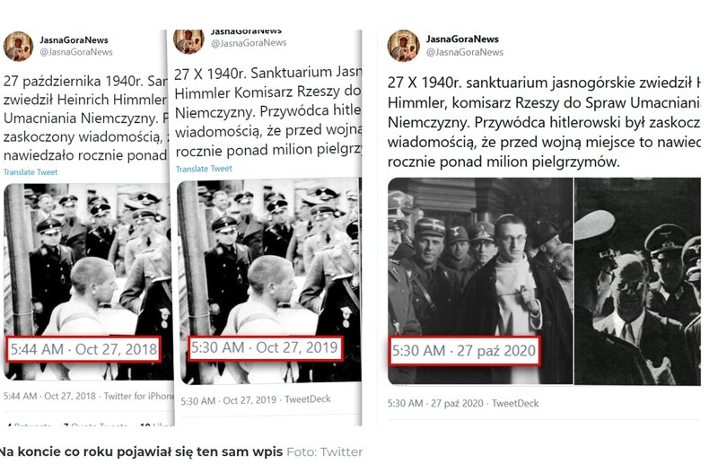Click highlighted 5:44 AM Oct 27, 2018 box

point(83,349)
